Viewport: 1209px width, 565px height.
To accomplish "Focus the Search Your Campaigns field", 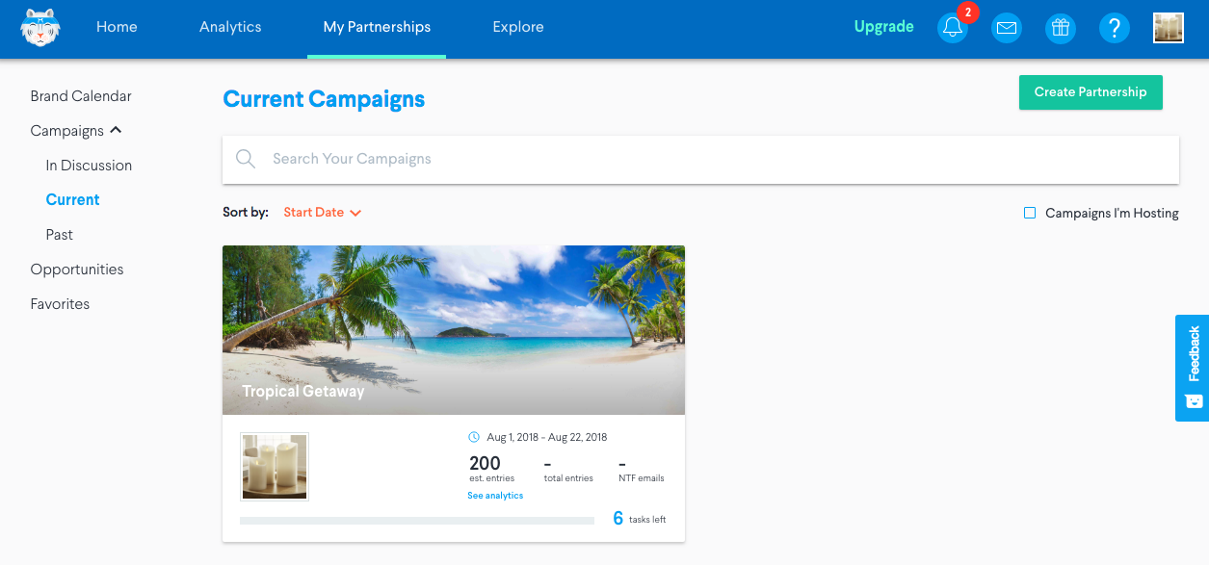I will click(x=700, y=159).
